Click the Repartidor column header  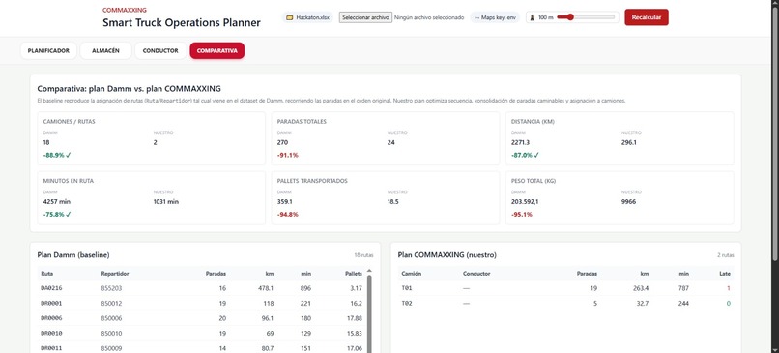pos(115,274)
